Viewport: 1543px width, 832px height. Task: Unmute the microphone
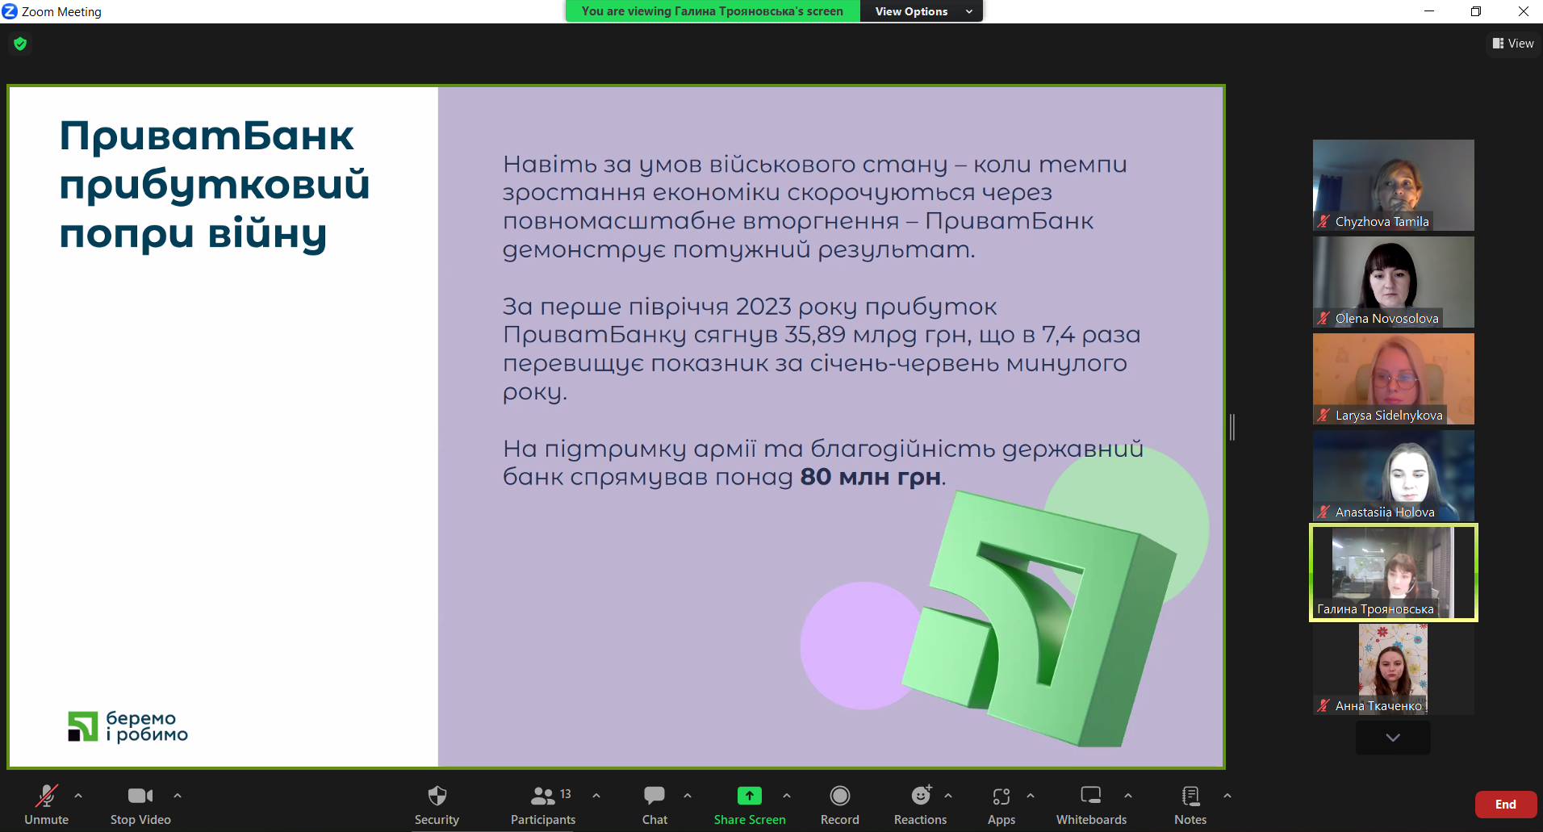pos(46,805)
